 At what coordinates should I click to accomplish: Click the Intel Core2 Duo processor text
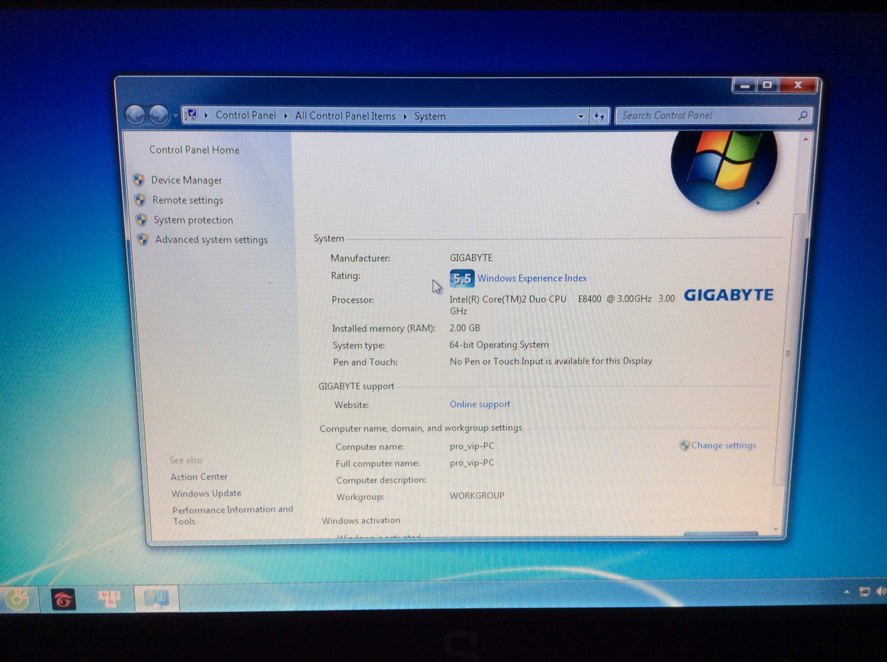[562, 305]
